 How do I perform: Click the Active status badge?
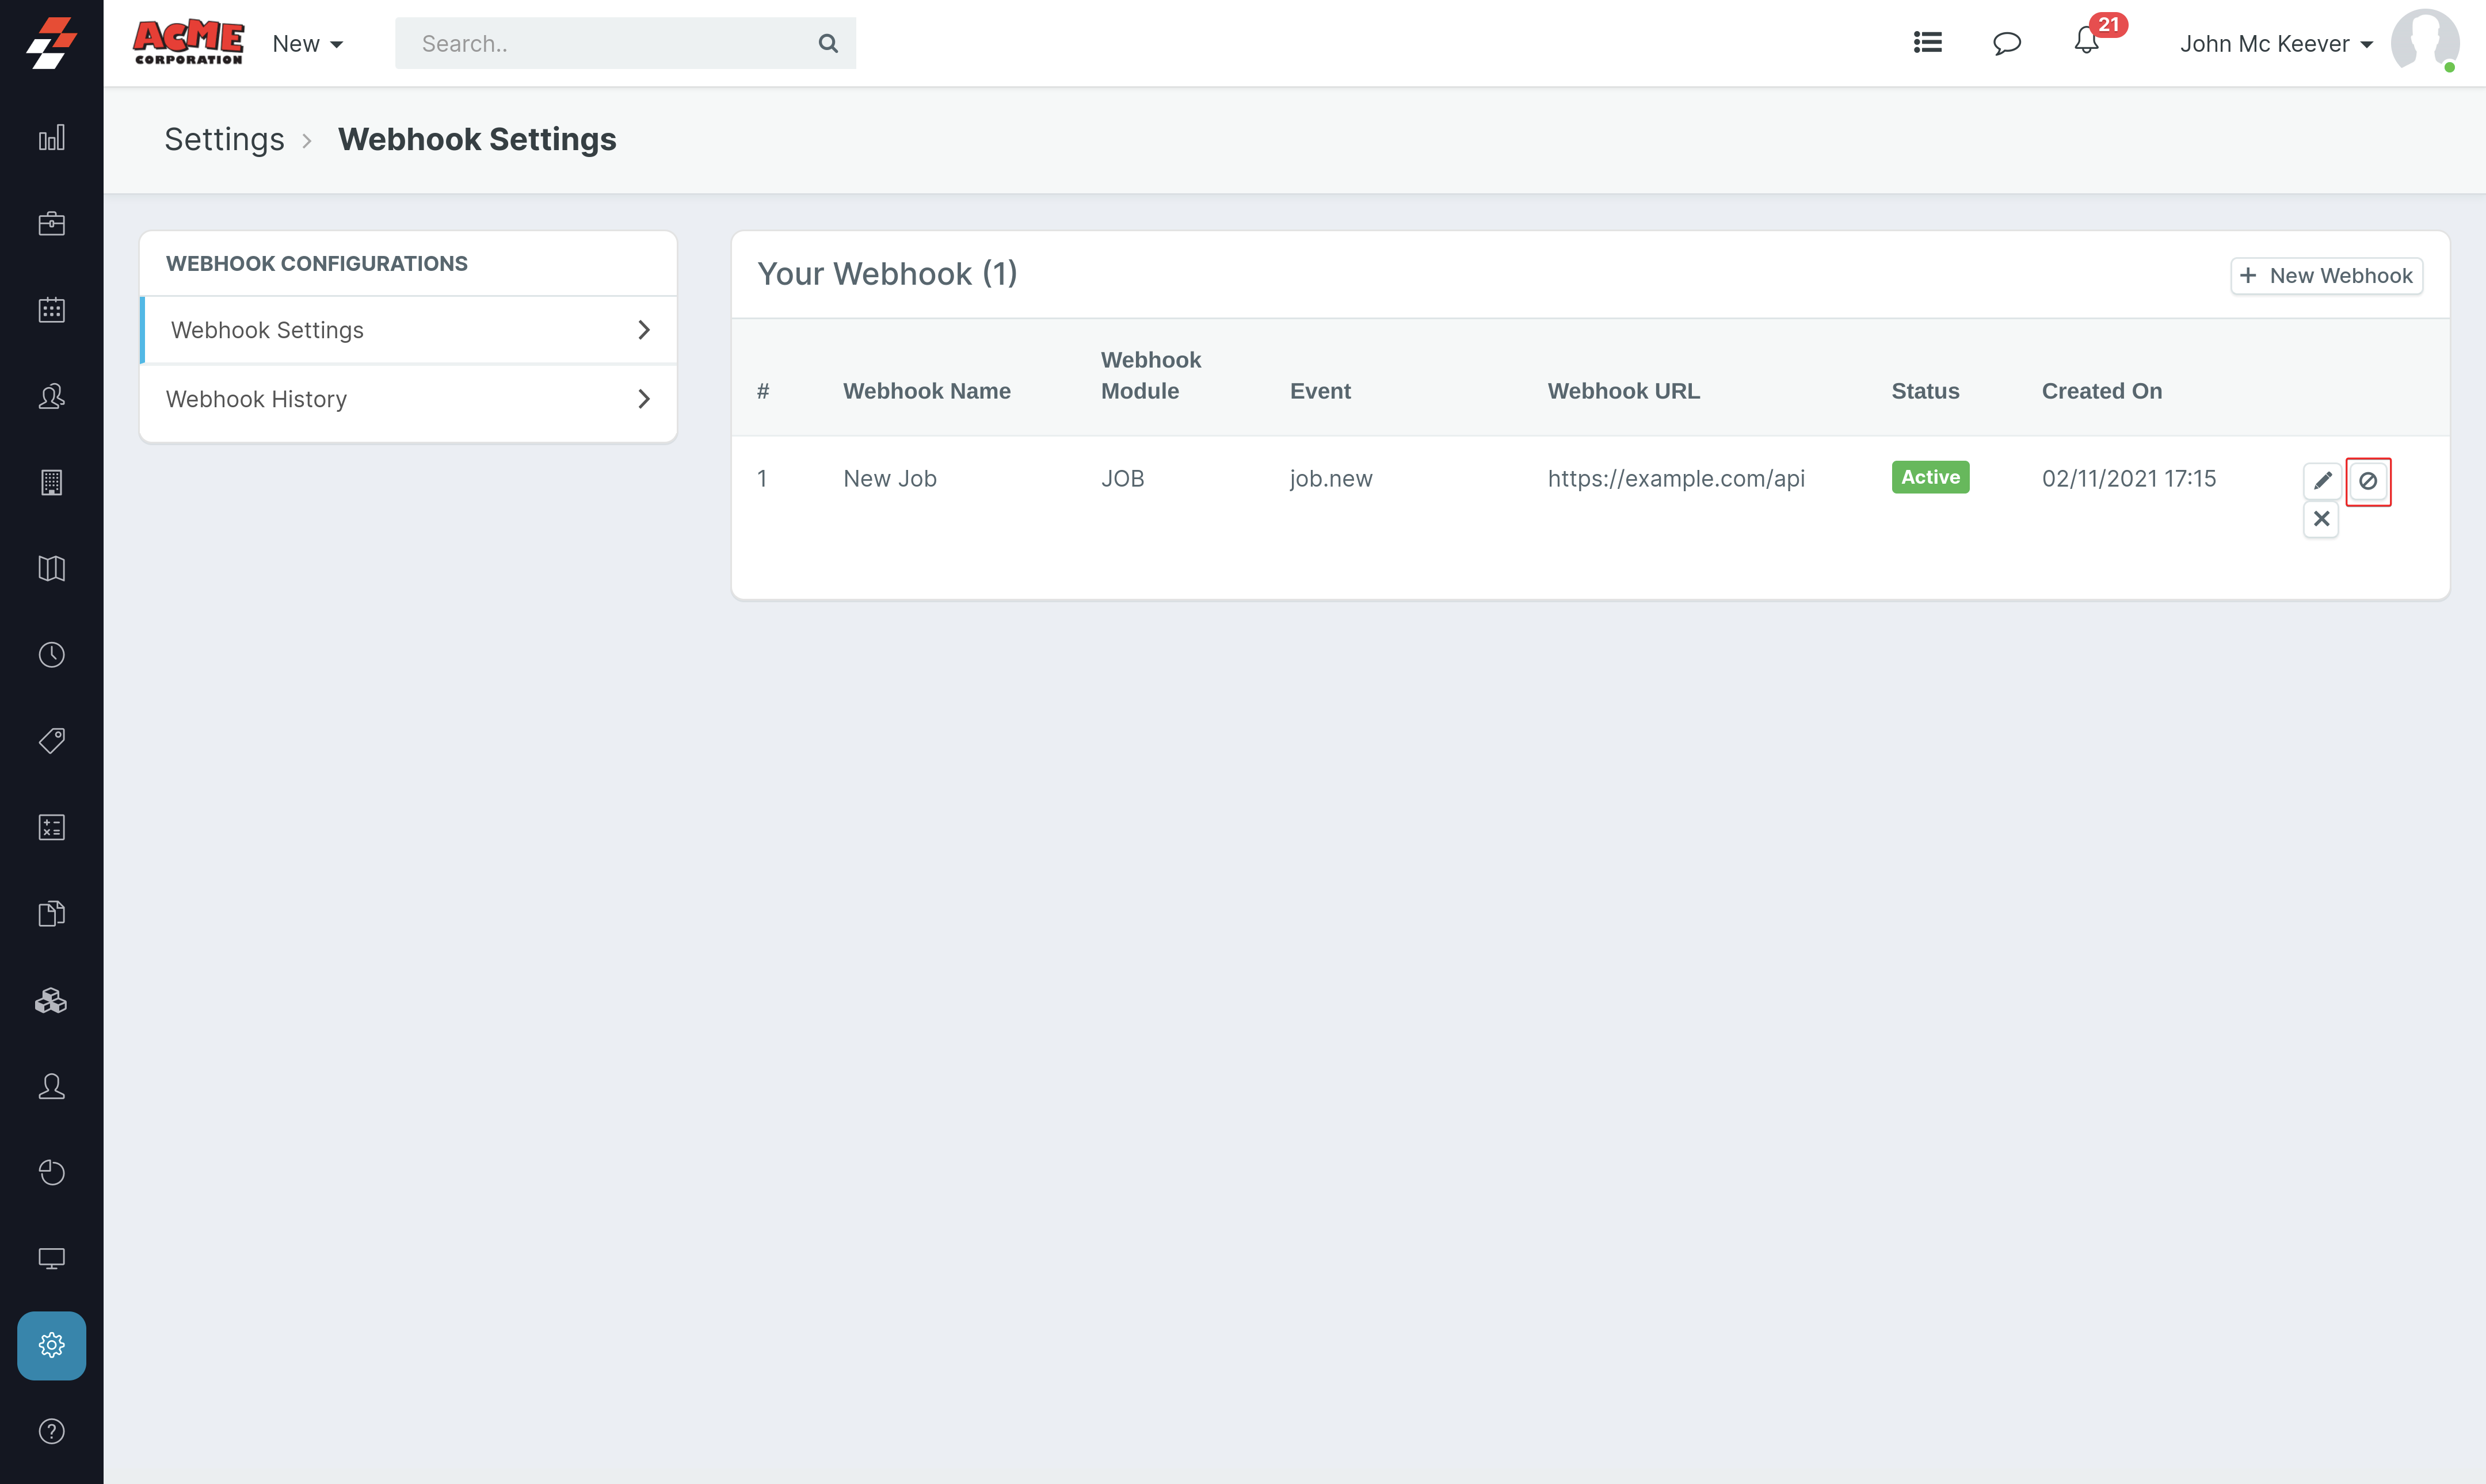(1929, 477)
